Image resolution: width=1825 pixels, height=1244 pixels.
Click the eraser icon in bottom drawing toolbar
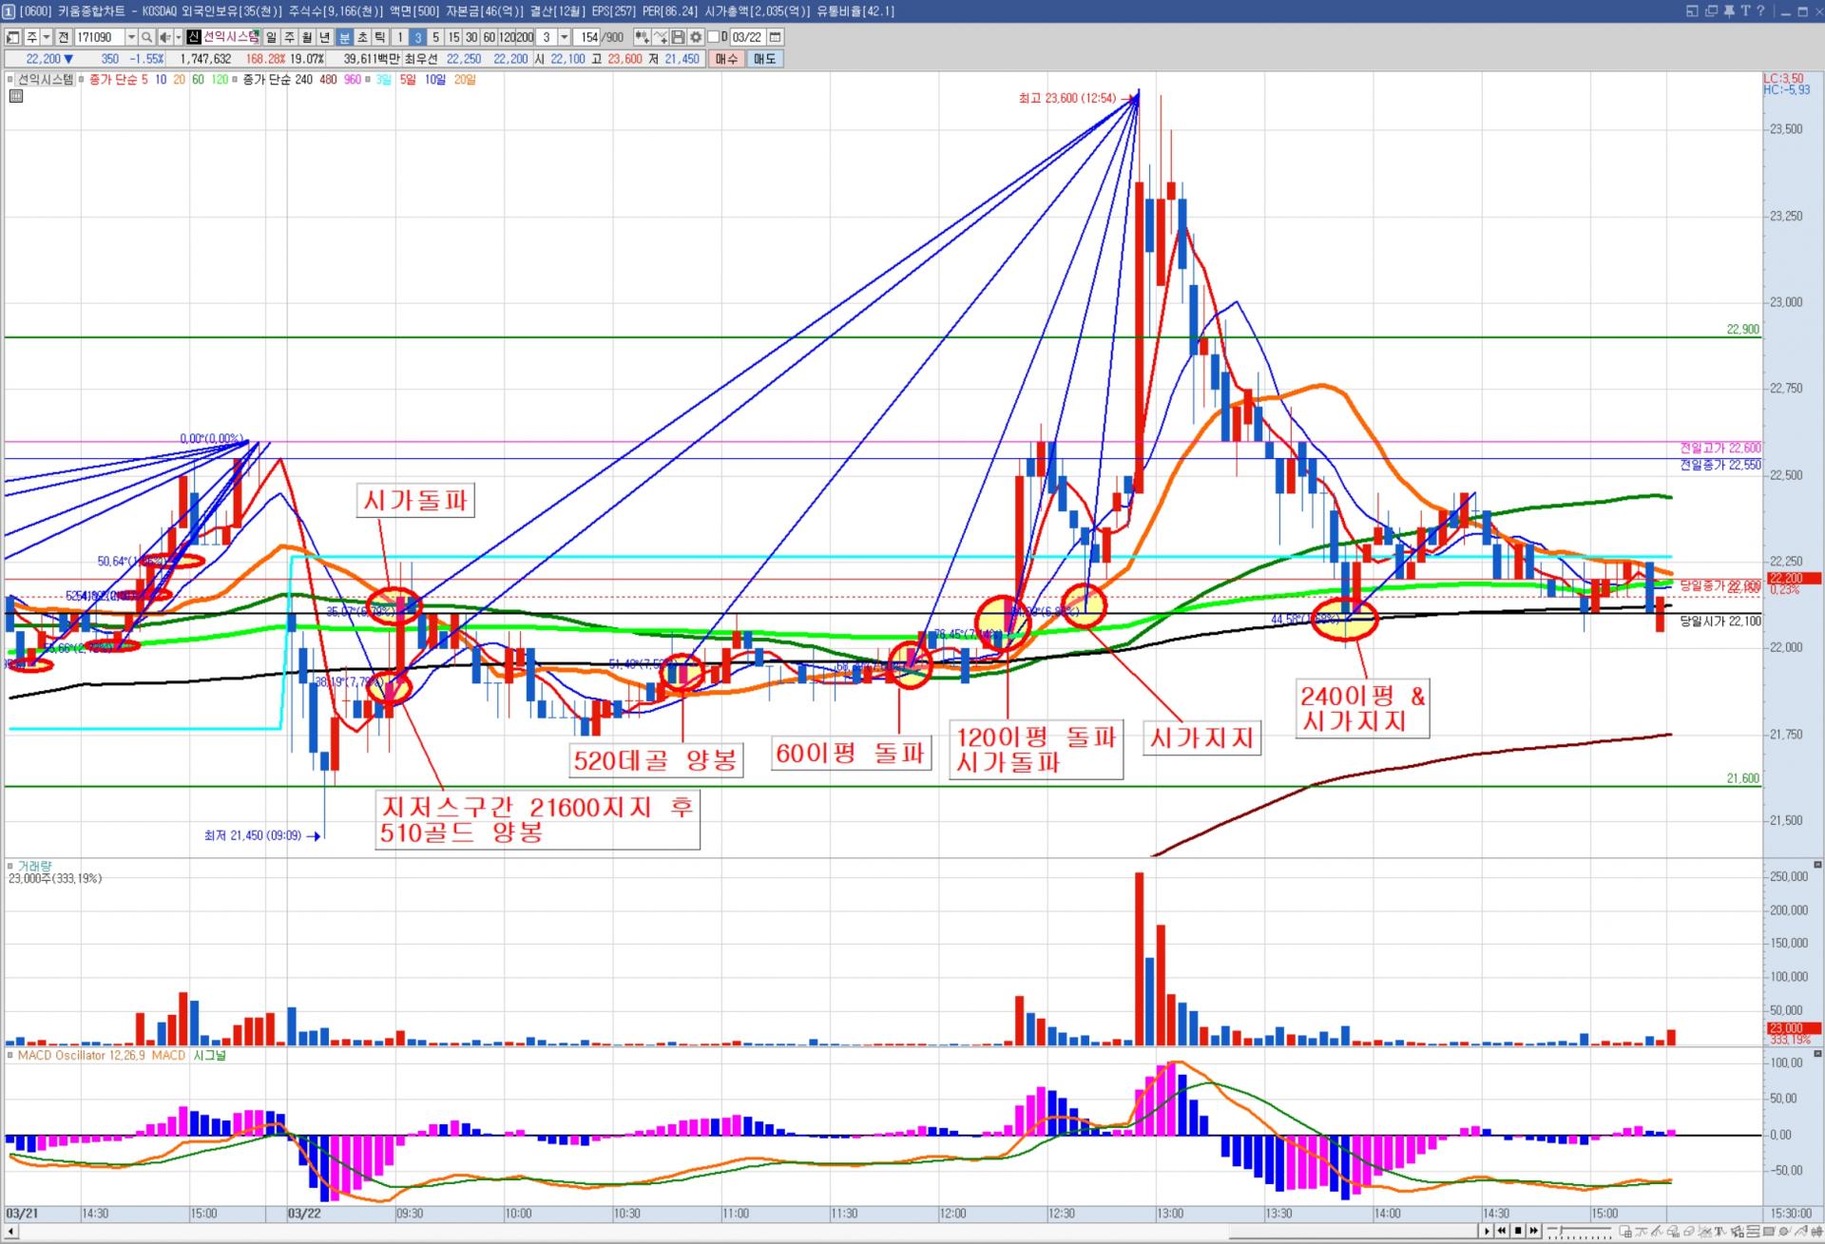(1691, 1231)
